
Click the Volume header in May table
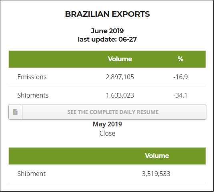157,156
